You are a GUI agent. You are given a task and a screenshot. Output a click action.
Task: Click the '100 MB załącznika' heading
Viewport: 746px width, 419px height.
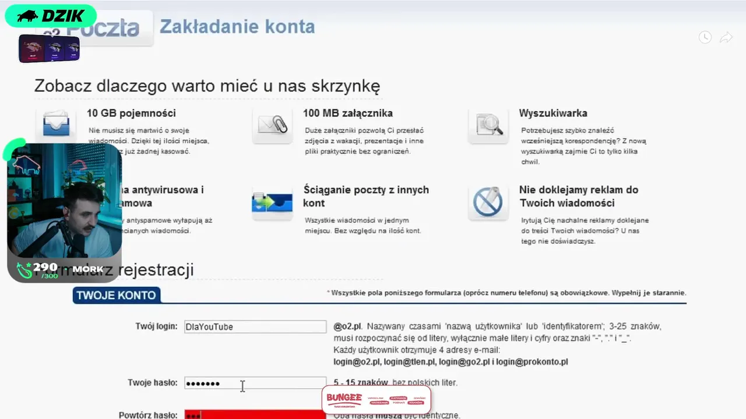[x=348, y=113]
